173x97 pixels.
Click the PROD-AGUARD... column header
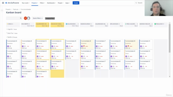pyautogui.click(x=131, y=25)
